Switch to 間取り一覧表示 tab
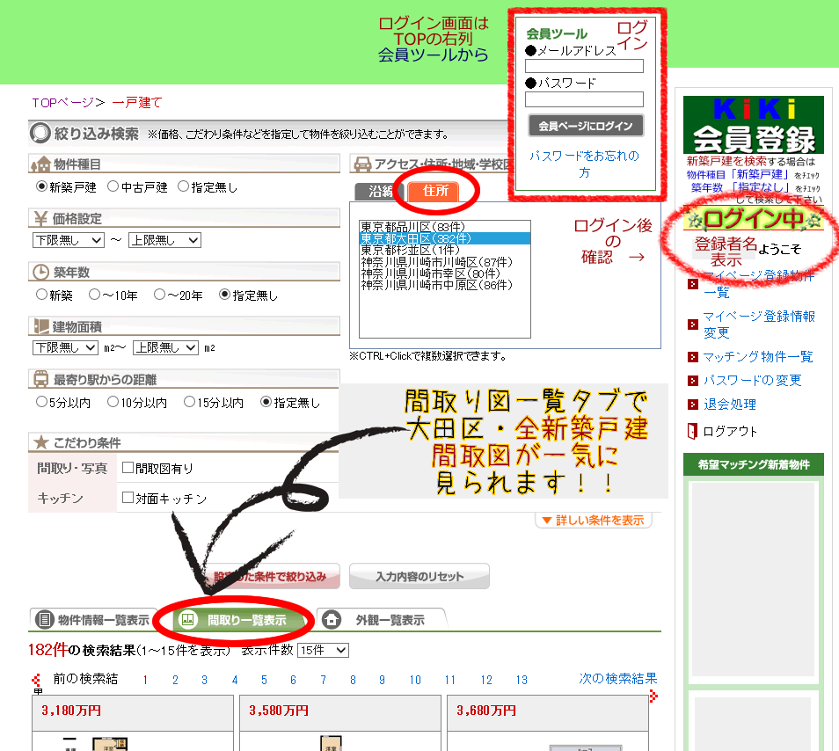The image size is (839, 751). coord(236,620)
